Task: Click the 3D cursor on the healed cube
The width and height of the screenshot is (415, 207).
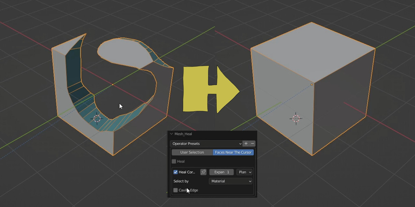Action: (x=296, y=118)
